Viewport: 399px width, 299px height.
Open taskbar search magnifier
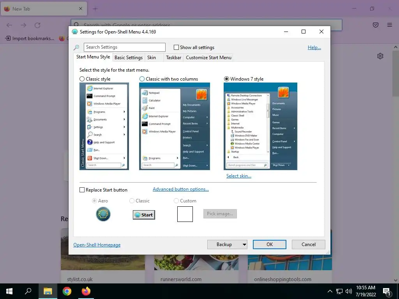click(28, 291)
